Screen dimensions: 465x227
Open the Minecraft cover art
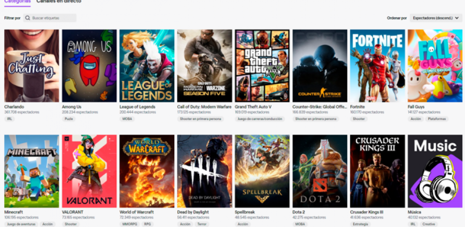[32, 171]
